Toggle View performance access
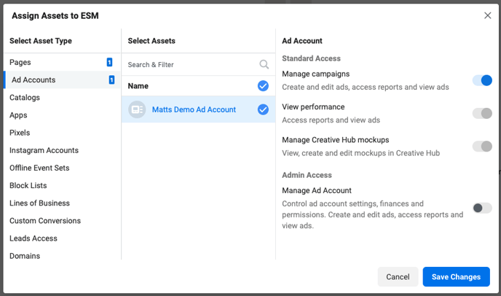This screenshot has width=501, height=296. 482,113
